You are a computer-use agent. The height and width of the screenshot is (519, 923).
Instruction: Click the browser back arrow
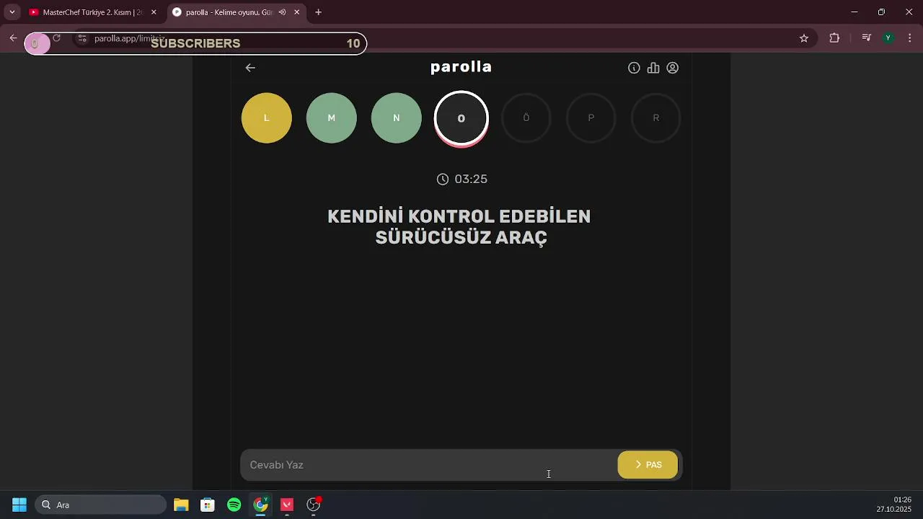tap(13, 38)
